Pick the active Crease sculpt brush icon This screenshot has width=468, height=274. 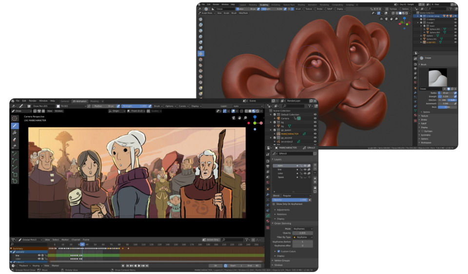[x=200, y=53]
